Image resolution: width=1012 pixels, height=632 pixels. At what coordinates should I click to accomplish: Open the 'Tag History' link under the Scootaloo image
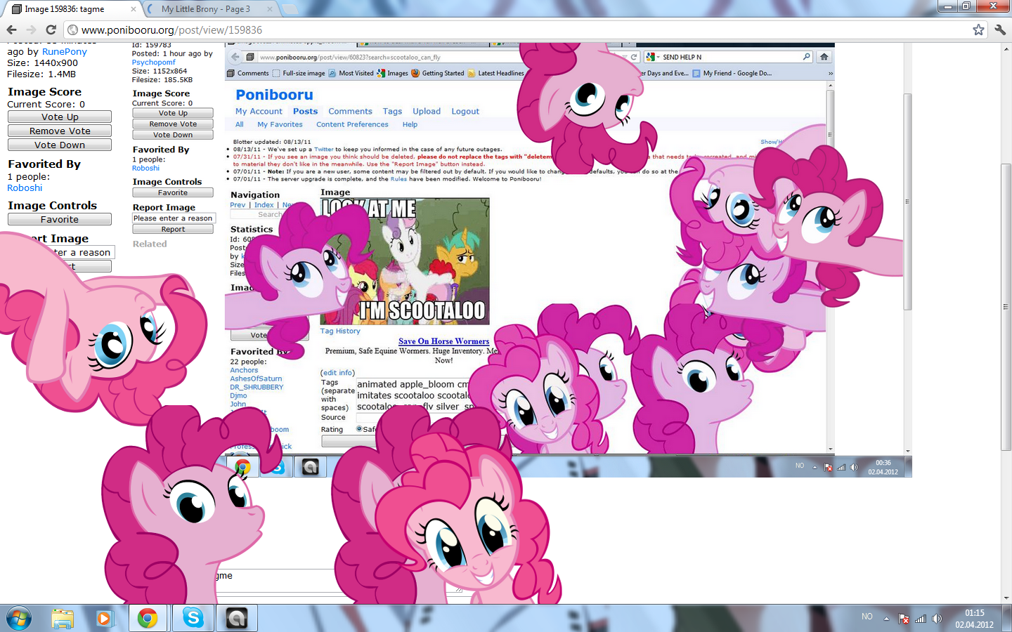pos(340,331)
